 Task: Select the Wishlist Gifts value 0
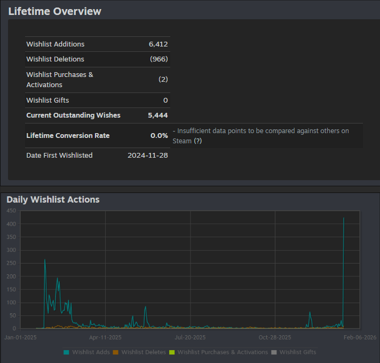pos(165,101)
